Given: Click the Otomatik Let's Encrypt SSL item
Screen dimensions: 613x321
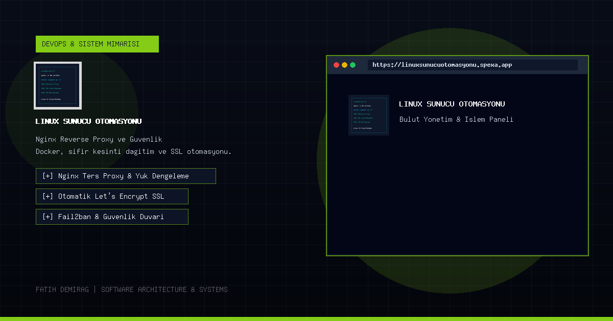Looking at the screenshot, I should pyautogui.click(x=112, y=196).
